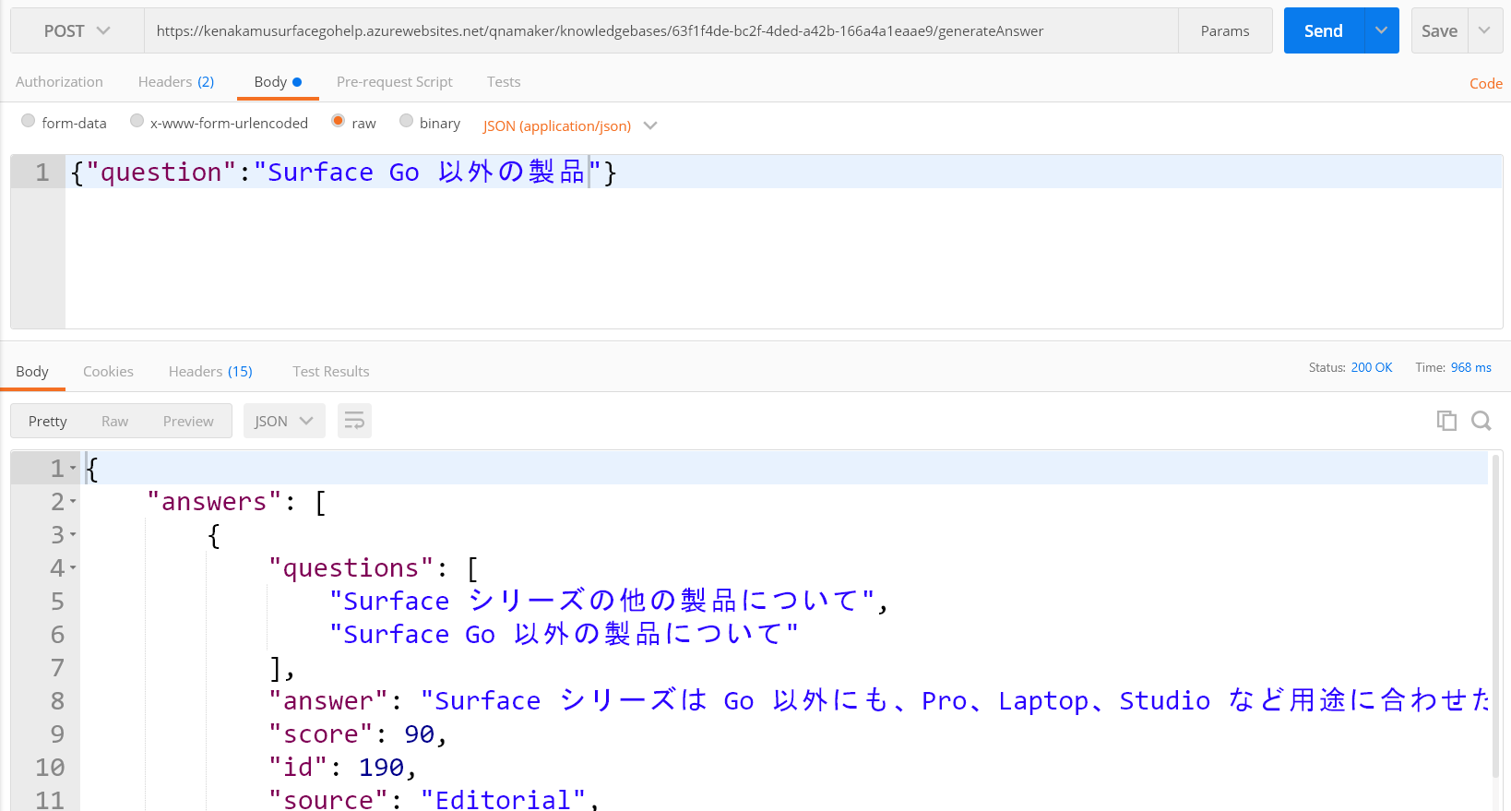The width and height of the screenshot is (1511, 811).
Task: Collapse object fold arrow on line 3
Action: pos(73,535)
